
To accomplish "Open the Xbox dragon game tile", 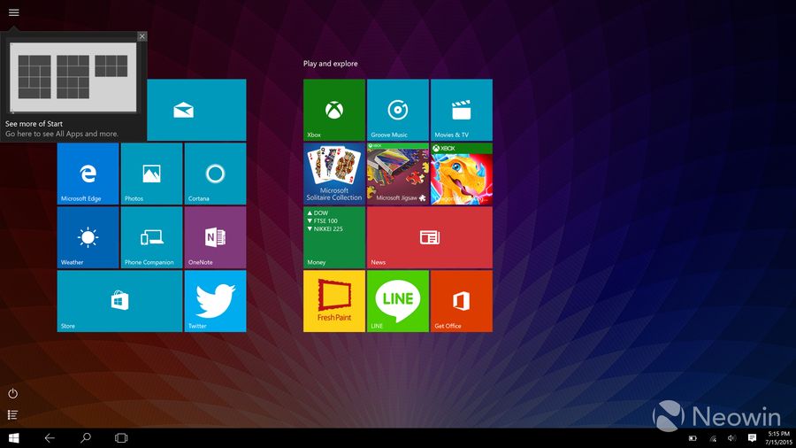I will 462,174.
